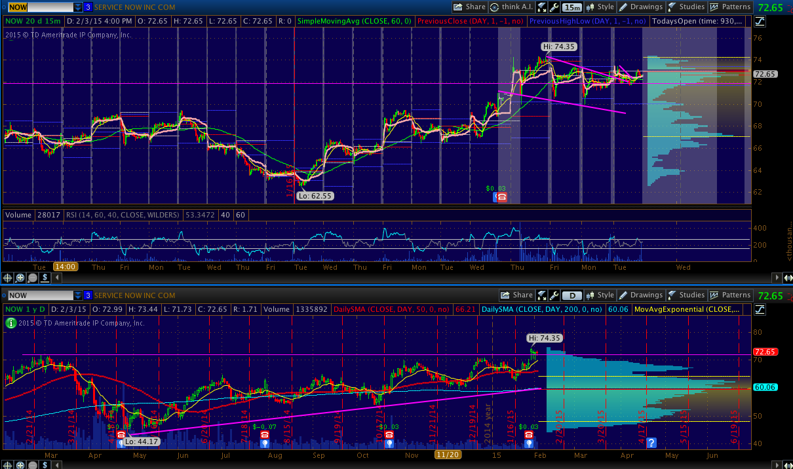Click the Drawings button on lower chart
Image resolution: width=793 pixels, height=469 pixels.
click(642, 295)
